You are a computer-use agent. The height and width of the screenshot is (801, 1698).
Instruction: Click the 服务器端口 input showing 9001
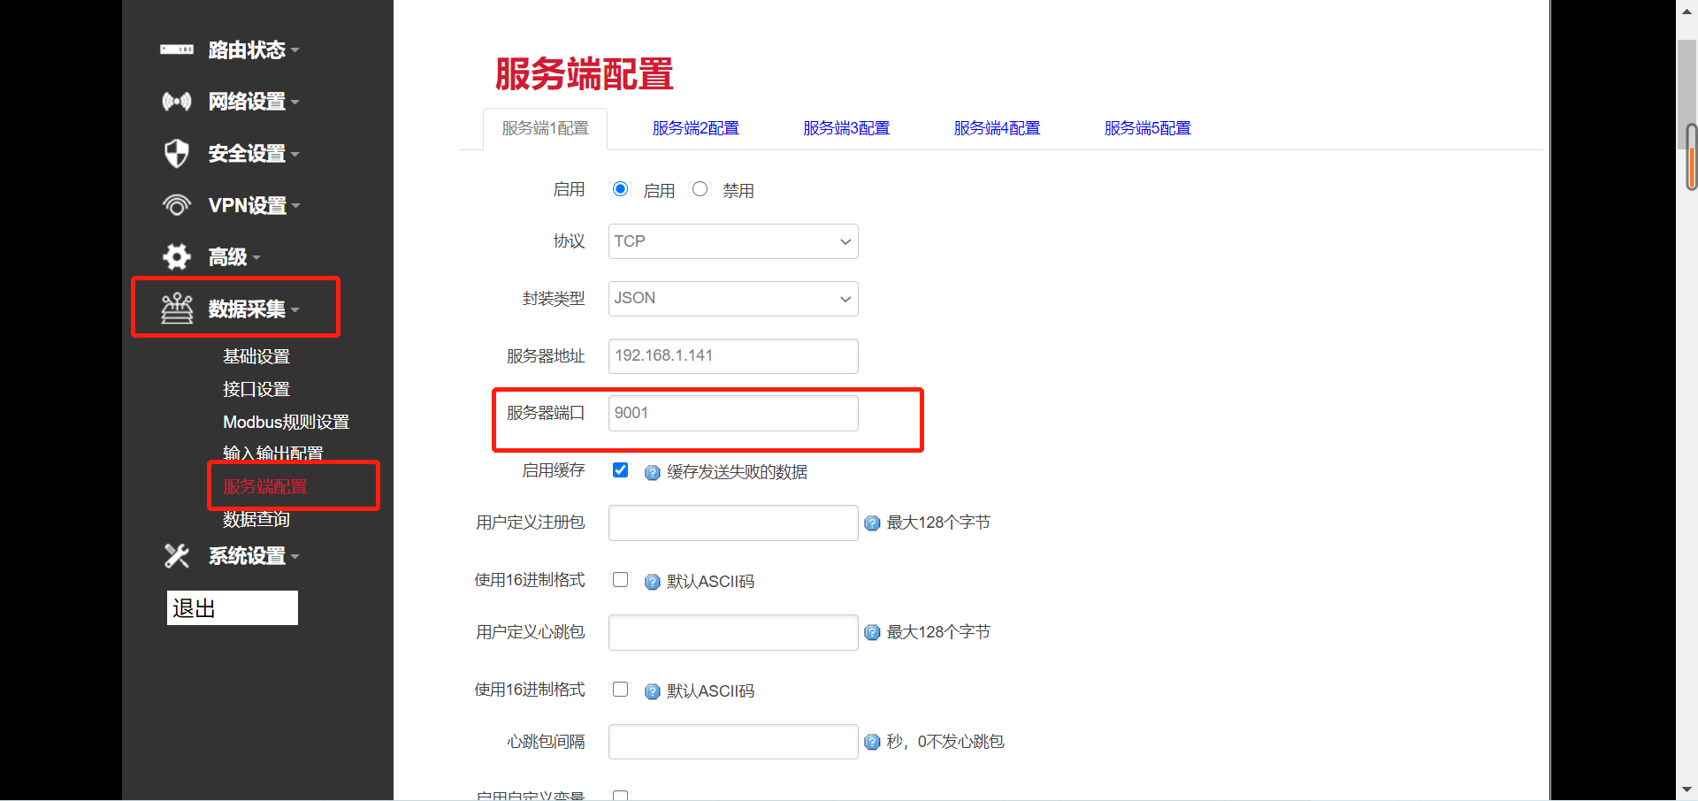pyautogui.click(x=732, y=413)
